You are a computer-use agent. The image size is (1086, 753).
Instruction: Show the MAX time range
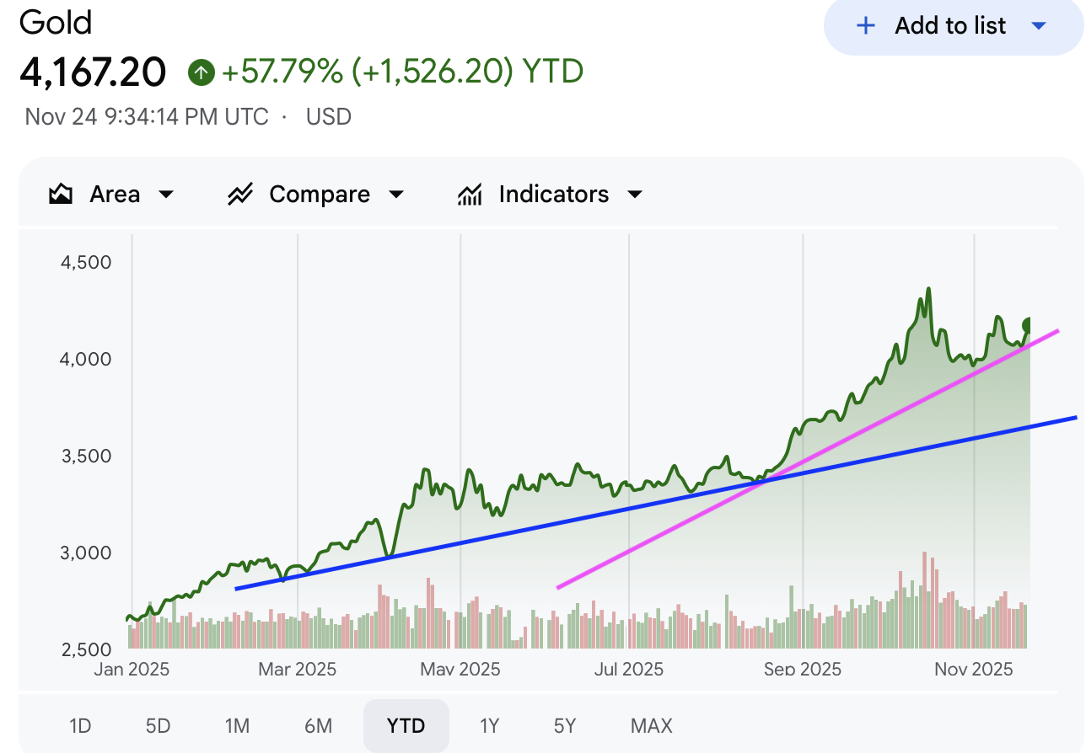pos(652,725)
